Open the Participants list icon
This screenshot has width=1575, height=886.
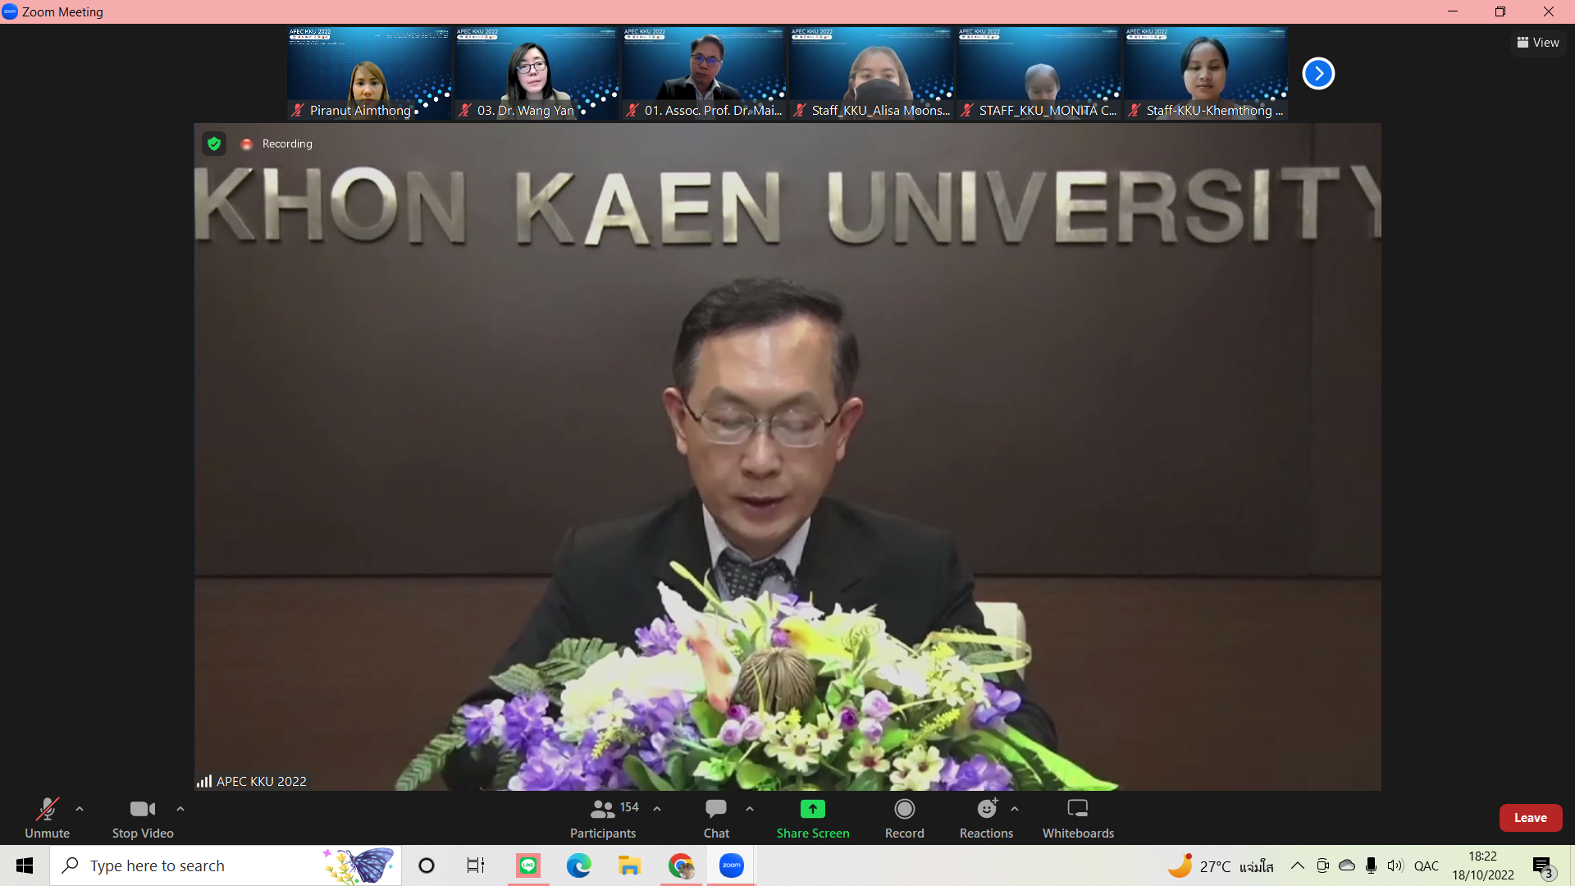[x=602, y=809]
